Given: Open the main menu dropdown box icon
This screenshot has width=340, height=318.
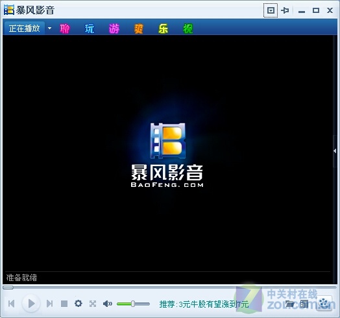Looking at the screenshot, I should coord(271,10).
